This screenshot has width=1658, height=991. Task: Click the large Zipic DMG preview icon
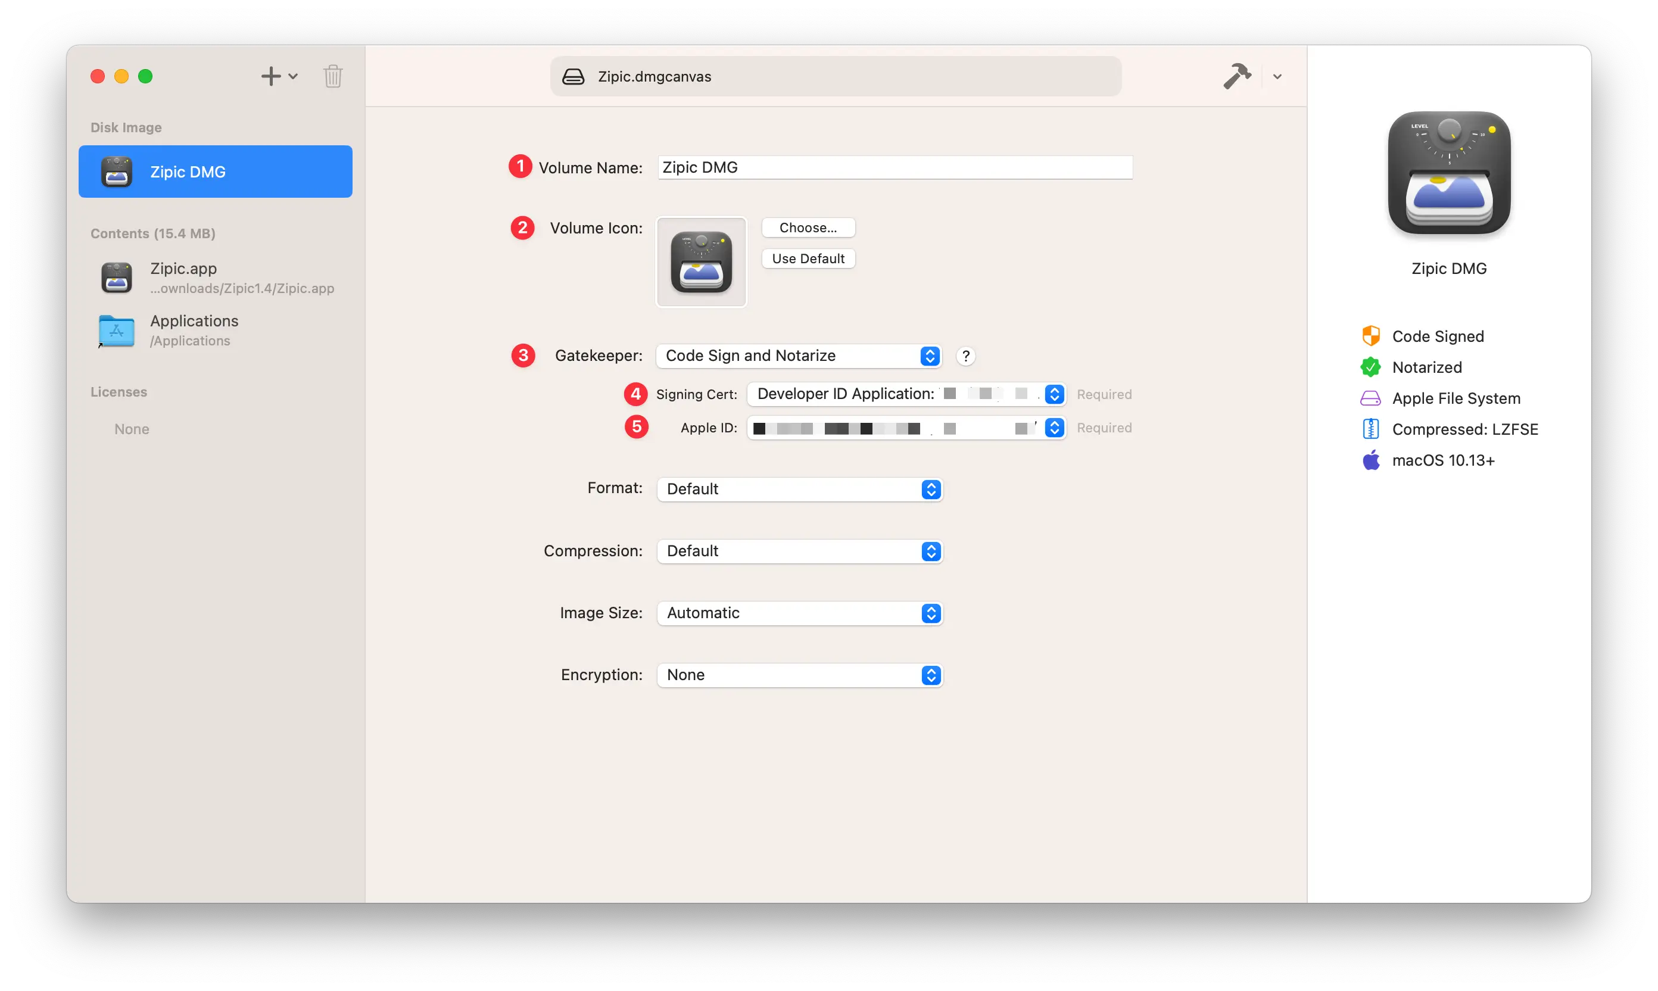click(x=1448, y=173)
